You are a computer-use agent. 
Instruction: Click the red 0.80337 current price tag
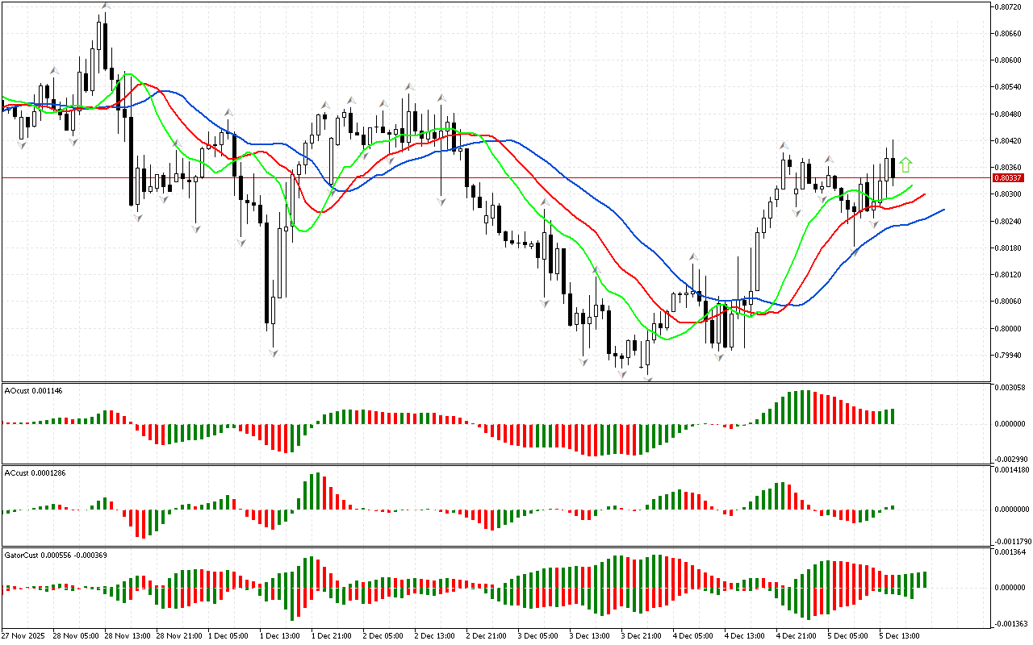(x=1008, y=177)
